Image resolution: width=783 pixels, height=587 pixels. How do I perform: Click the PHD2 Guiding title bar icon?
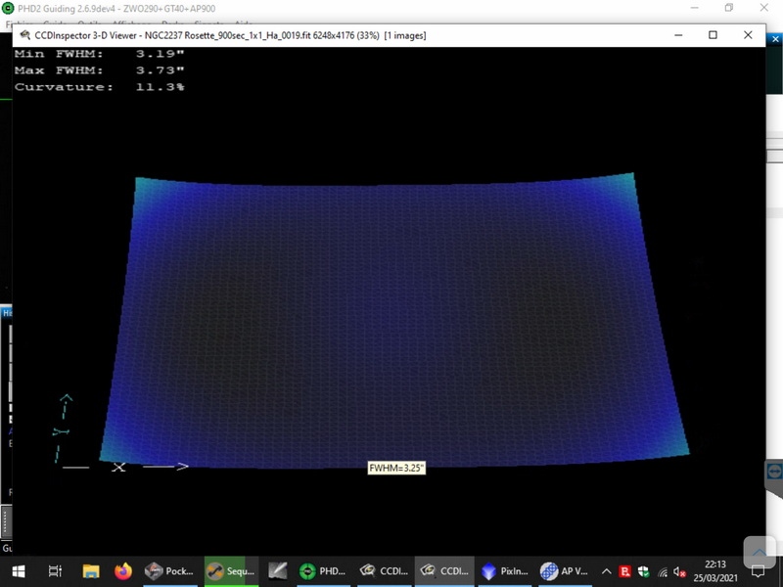point(8,8)
